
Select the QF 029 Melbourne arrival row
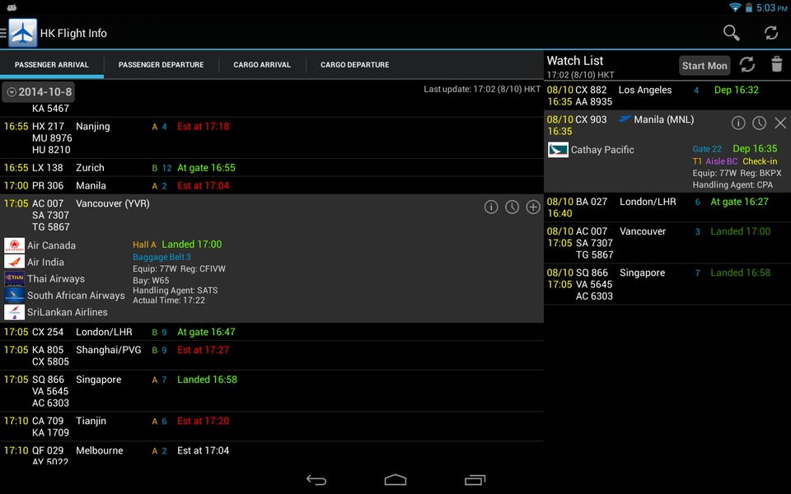(x=271, y=454)
